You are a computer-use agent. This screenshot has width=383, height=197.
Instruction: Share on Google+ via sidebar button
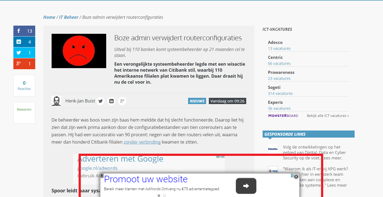[24, 64]
